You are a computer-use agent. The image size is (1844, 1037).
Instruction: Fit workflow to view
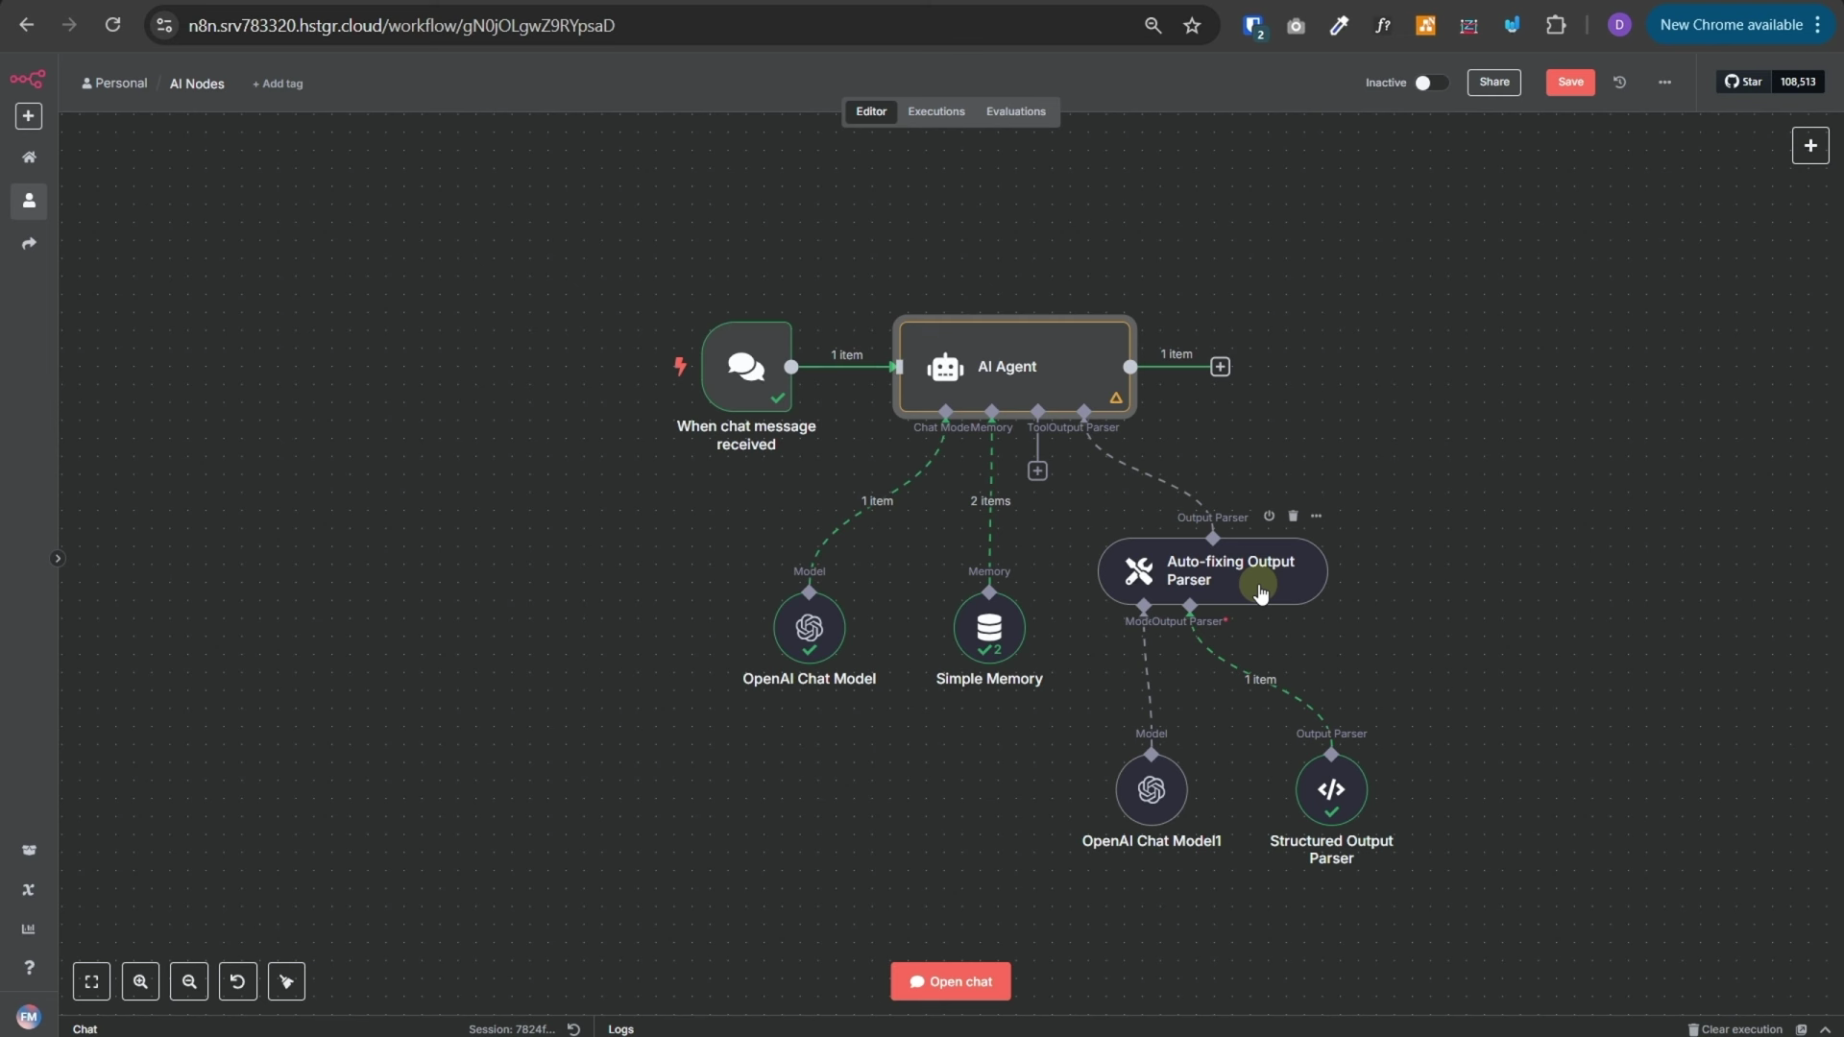click(x=91, y=981)
